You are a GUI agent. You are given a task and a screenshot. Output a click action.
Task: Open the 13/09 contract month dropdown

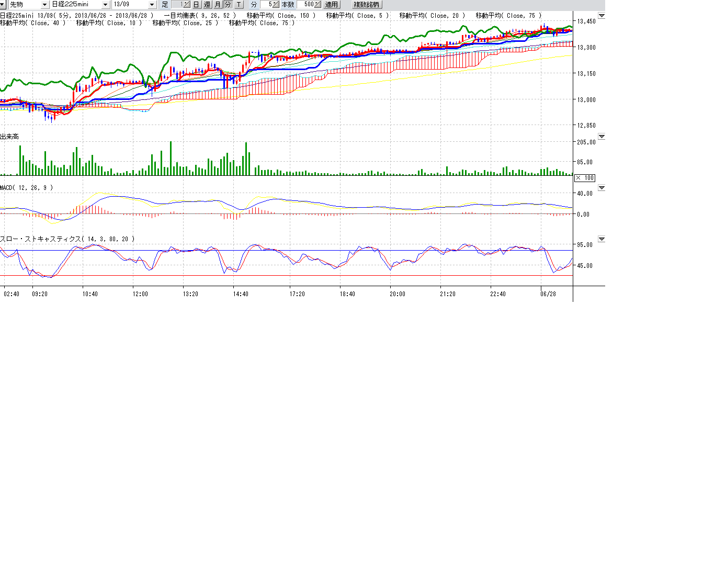tap(152, 5)
